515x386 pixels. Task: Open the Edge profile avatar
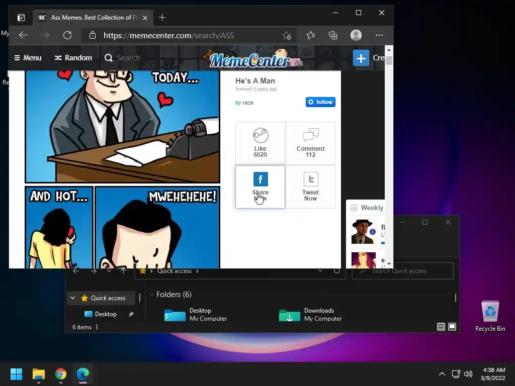point(356,35)
